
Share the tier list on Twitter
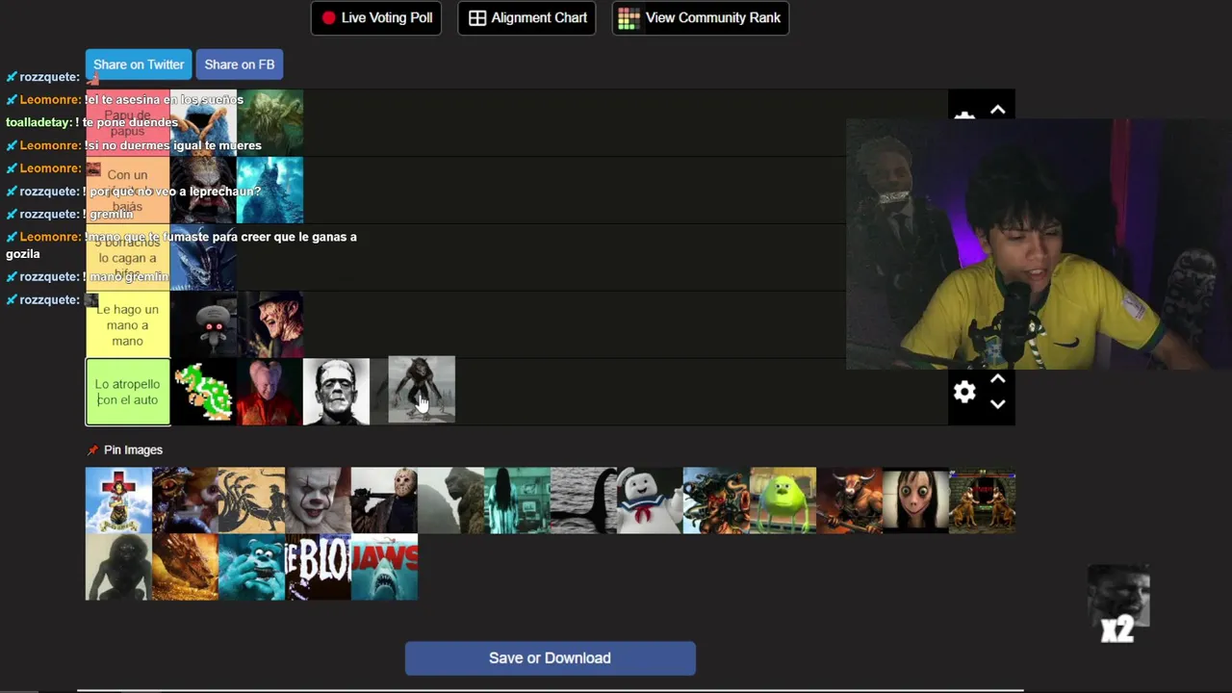139,64
